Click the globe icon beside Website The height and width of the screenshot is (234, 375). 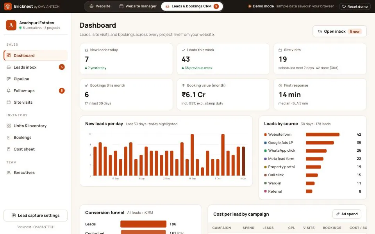(x=91, y=6)
